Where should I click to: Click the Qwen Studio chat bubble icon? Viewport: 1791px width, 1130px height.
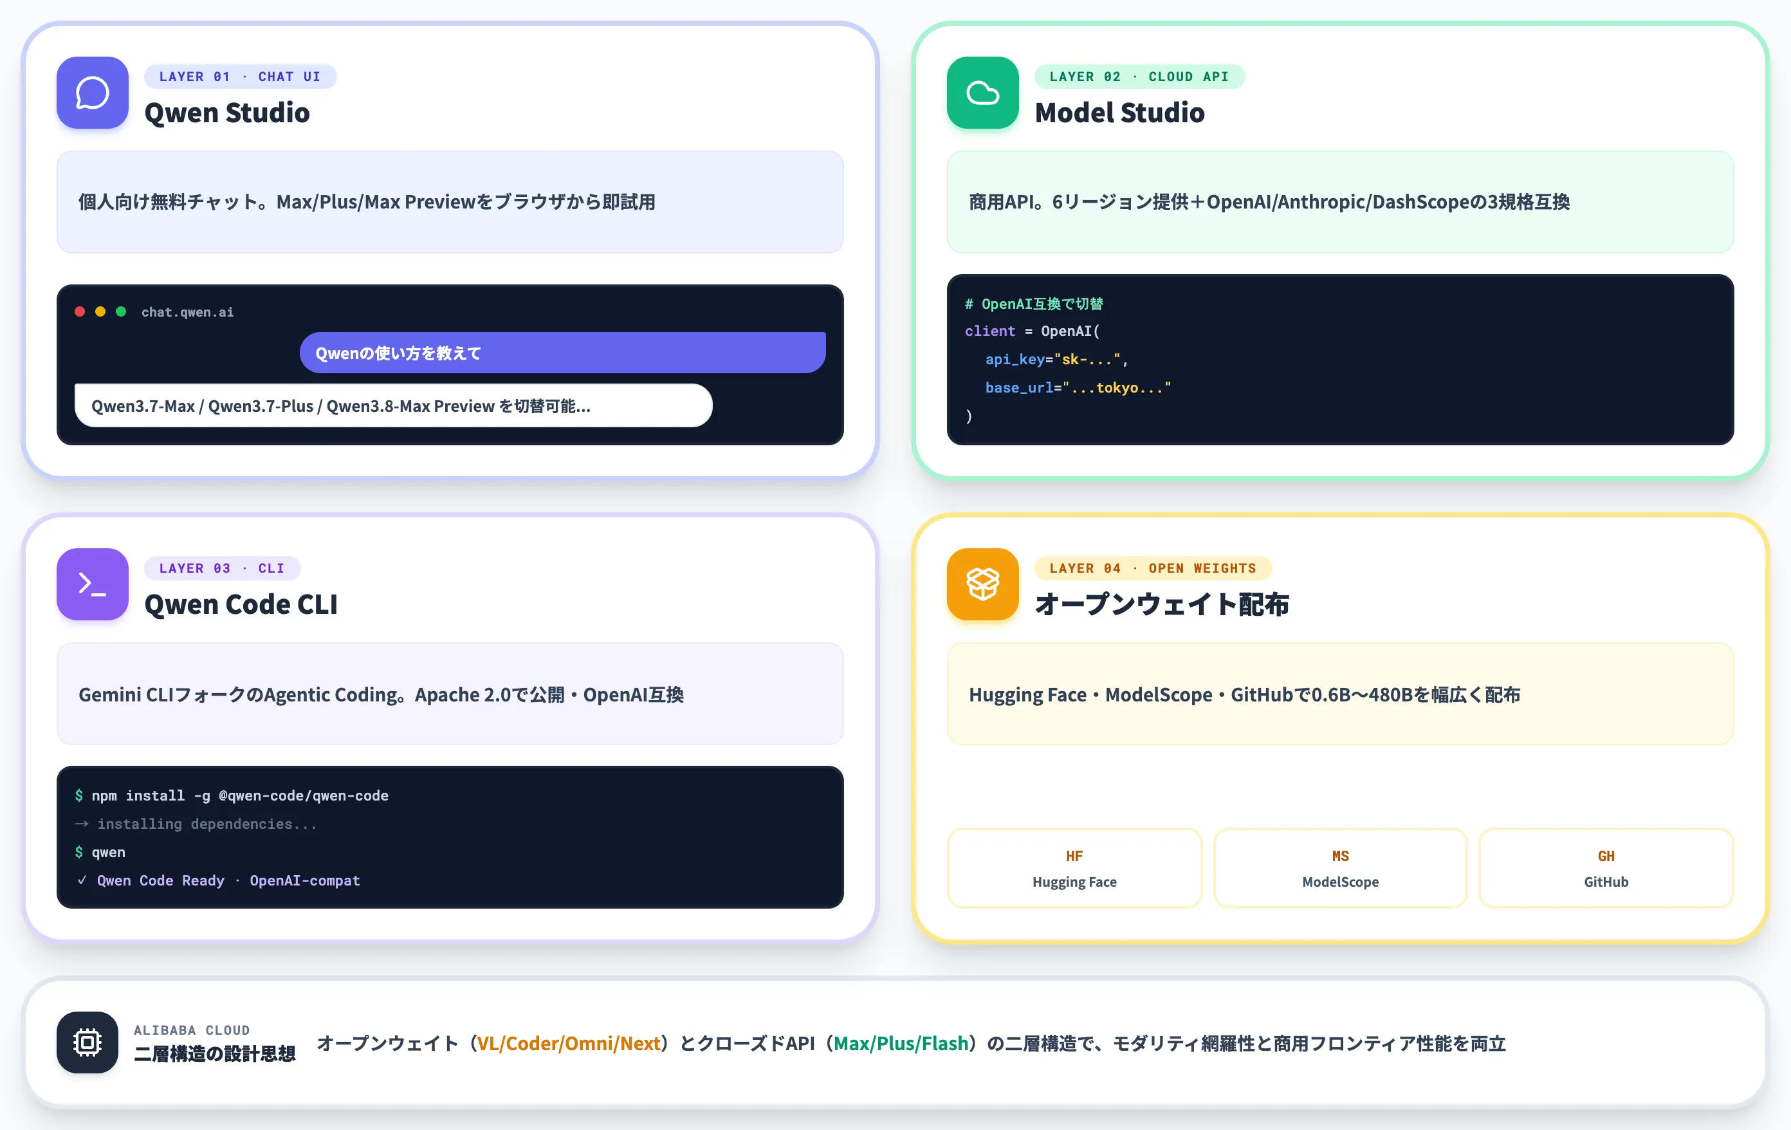point(92,93)
